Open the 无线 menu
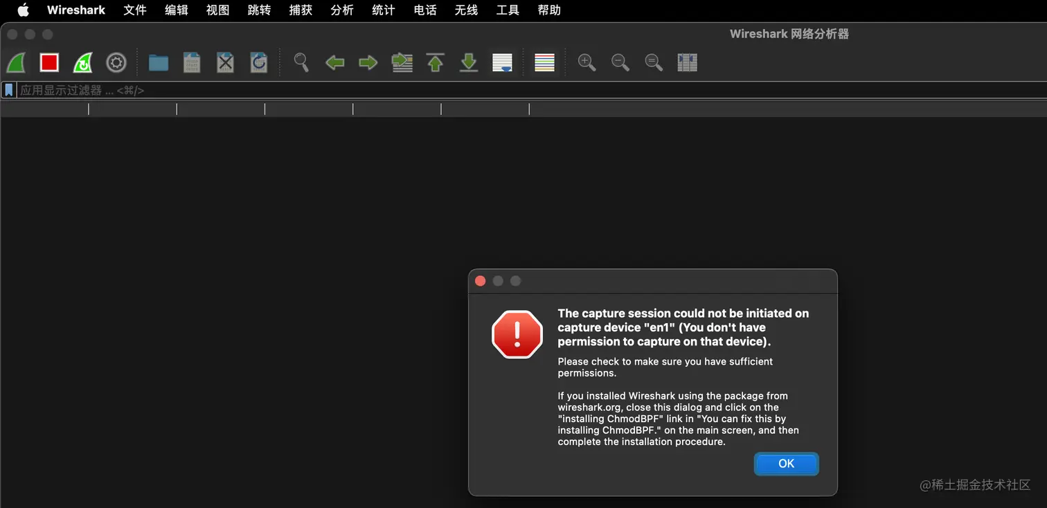The image size is (1047, 508). pos(467,10)
